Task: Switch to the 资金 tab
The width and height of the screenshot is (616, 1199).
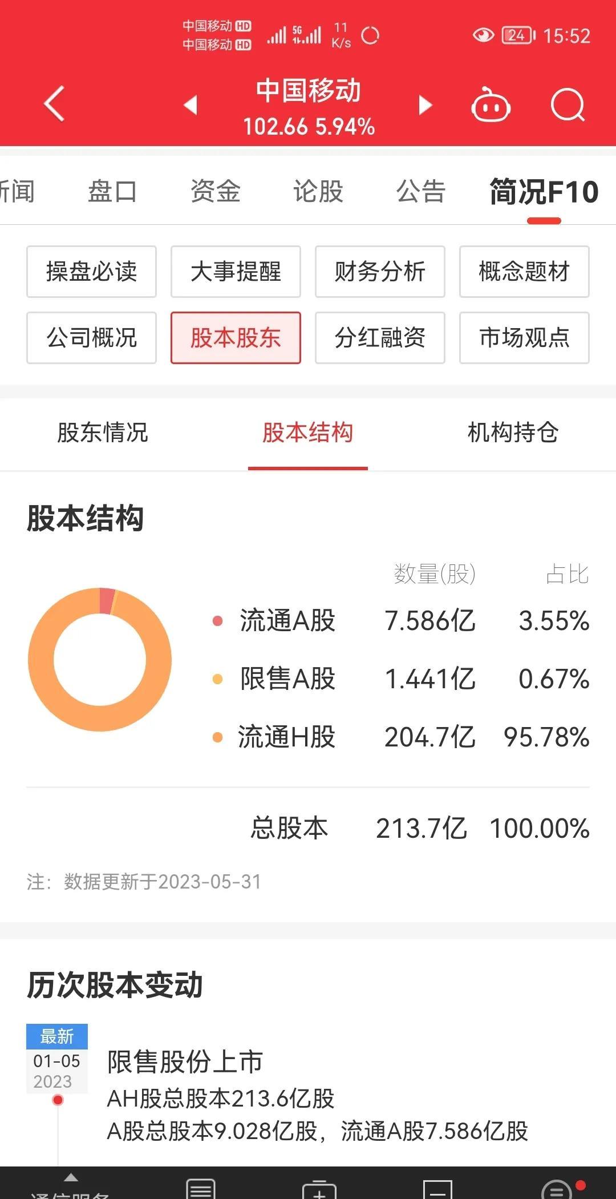Action: (x=215, y=191)
